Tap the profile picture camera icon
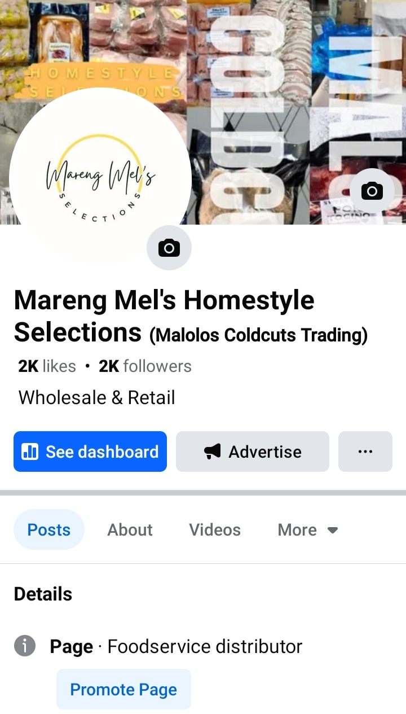The height and width of the screenshot is (714, 406). click(x=169, y=247)
